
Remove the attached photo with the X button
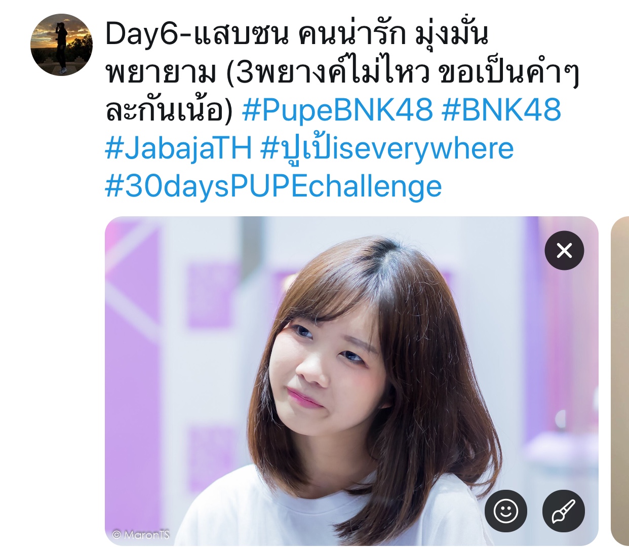click(564, 250)
